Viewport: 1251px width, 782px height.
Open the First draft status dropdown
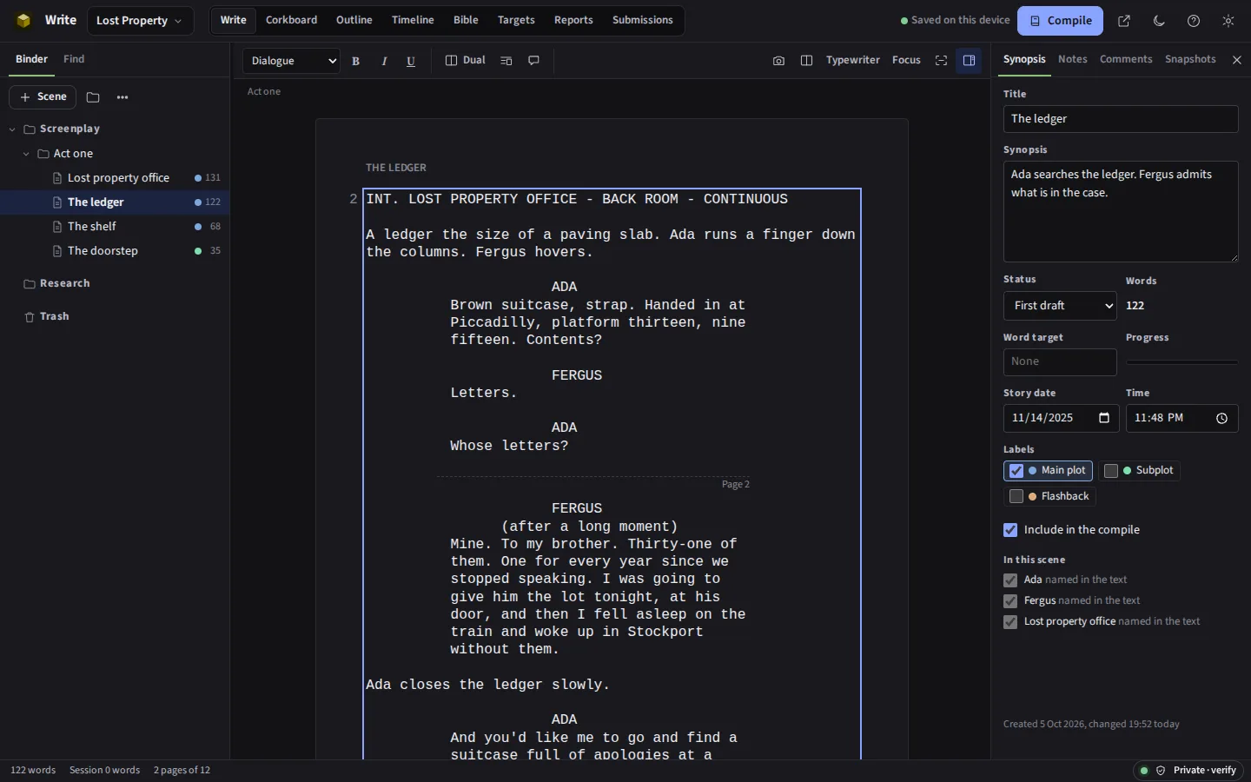tap(1060, 306)
